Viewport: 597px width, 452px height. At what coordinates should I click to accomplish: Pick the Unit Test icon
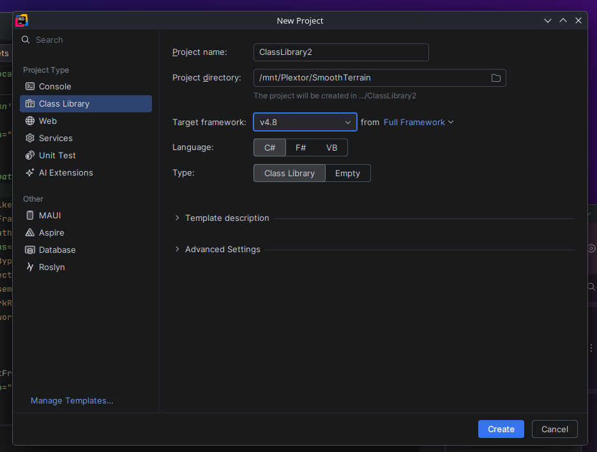[x=29, y=155]
